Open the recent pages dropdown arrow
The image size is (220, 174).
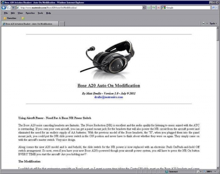pos(13,7)
